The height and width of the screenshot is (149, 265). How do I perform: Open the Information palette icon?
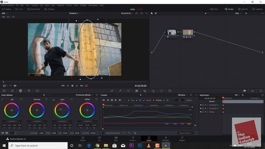261,91
